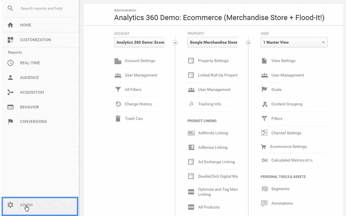
Task: Click the Audience person icon
Action: [10, 77]
